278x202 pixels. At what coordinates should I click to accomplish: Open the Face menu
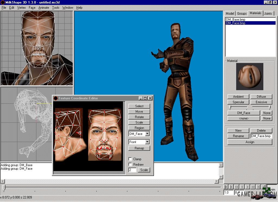point(32,8)
